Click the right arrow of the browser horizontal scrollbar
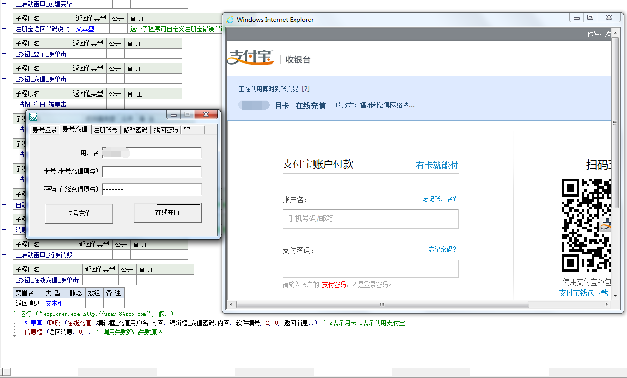This screenshot has width=627, height=378. pos(607,304)
